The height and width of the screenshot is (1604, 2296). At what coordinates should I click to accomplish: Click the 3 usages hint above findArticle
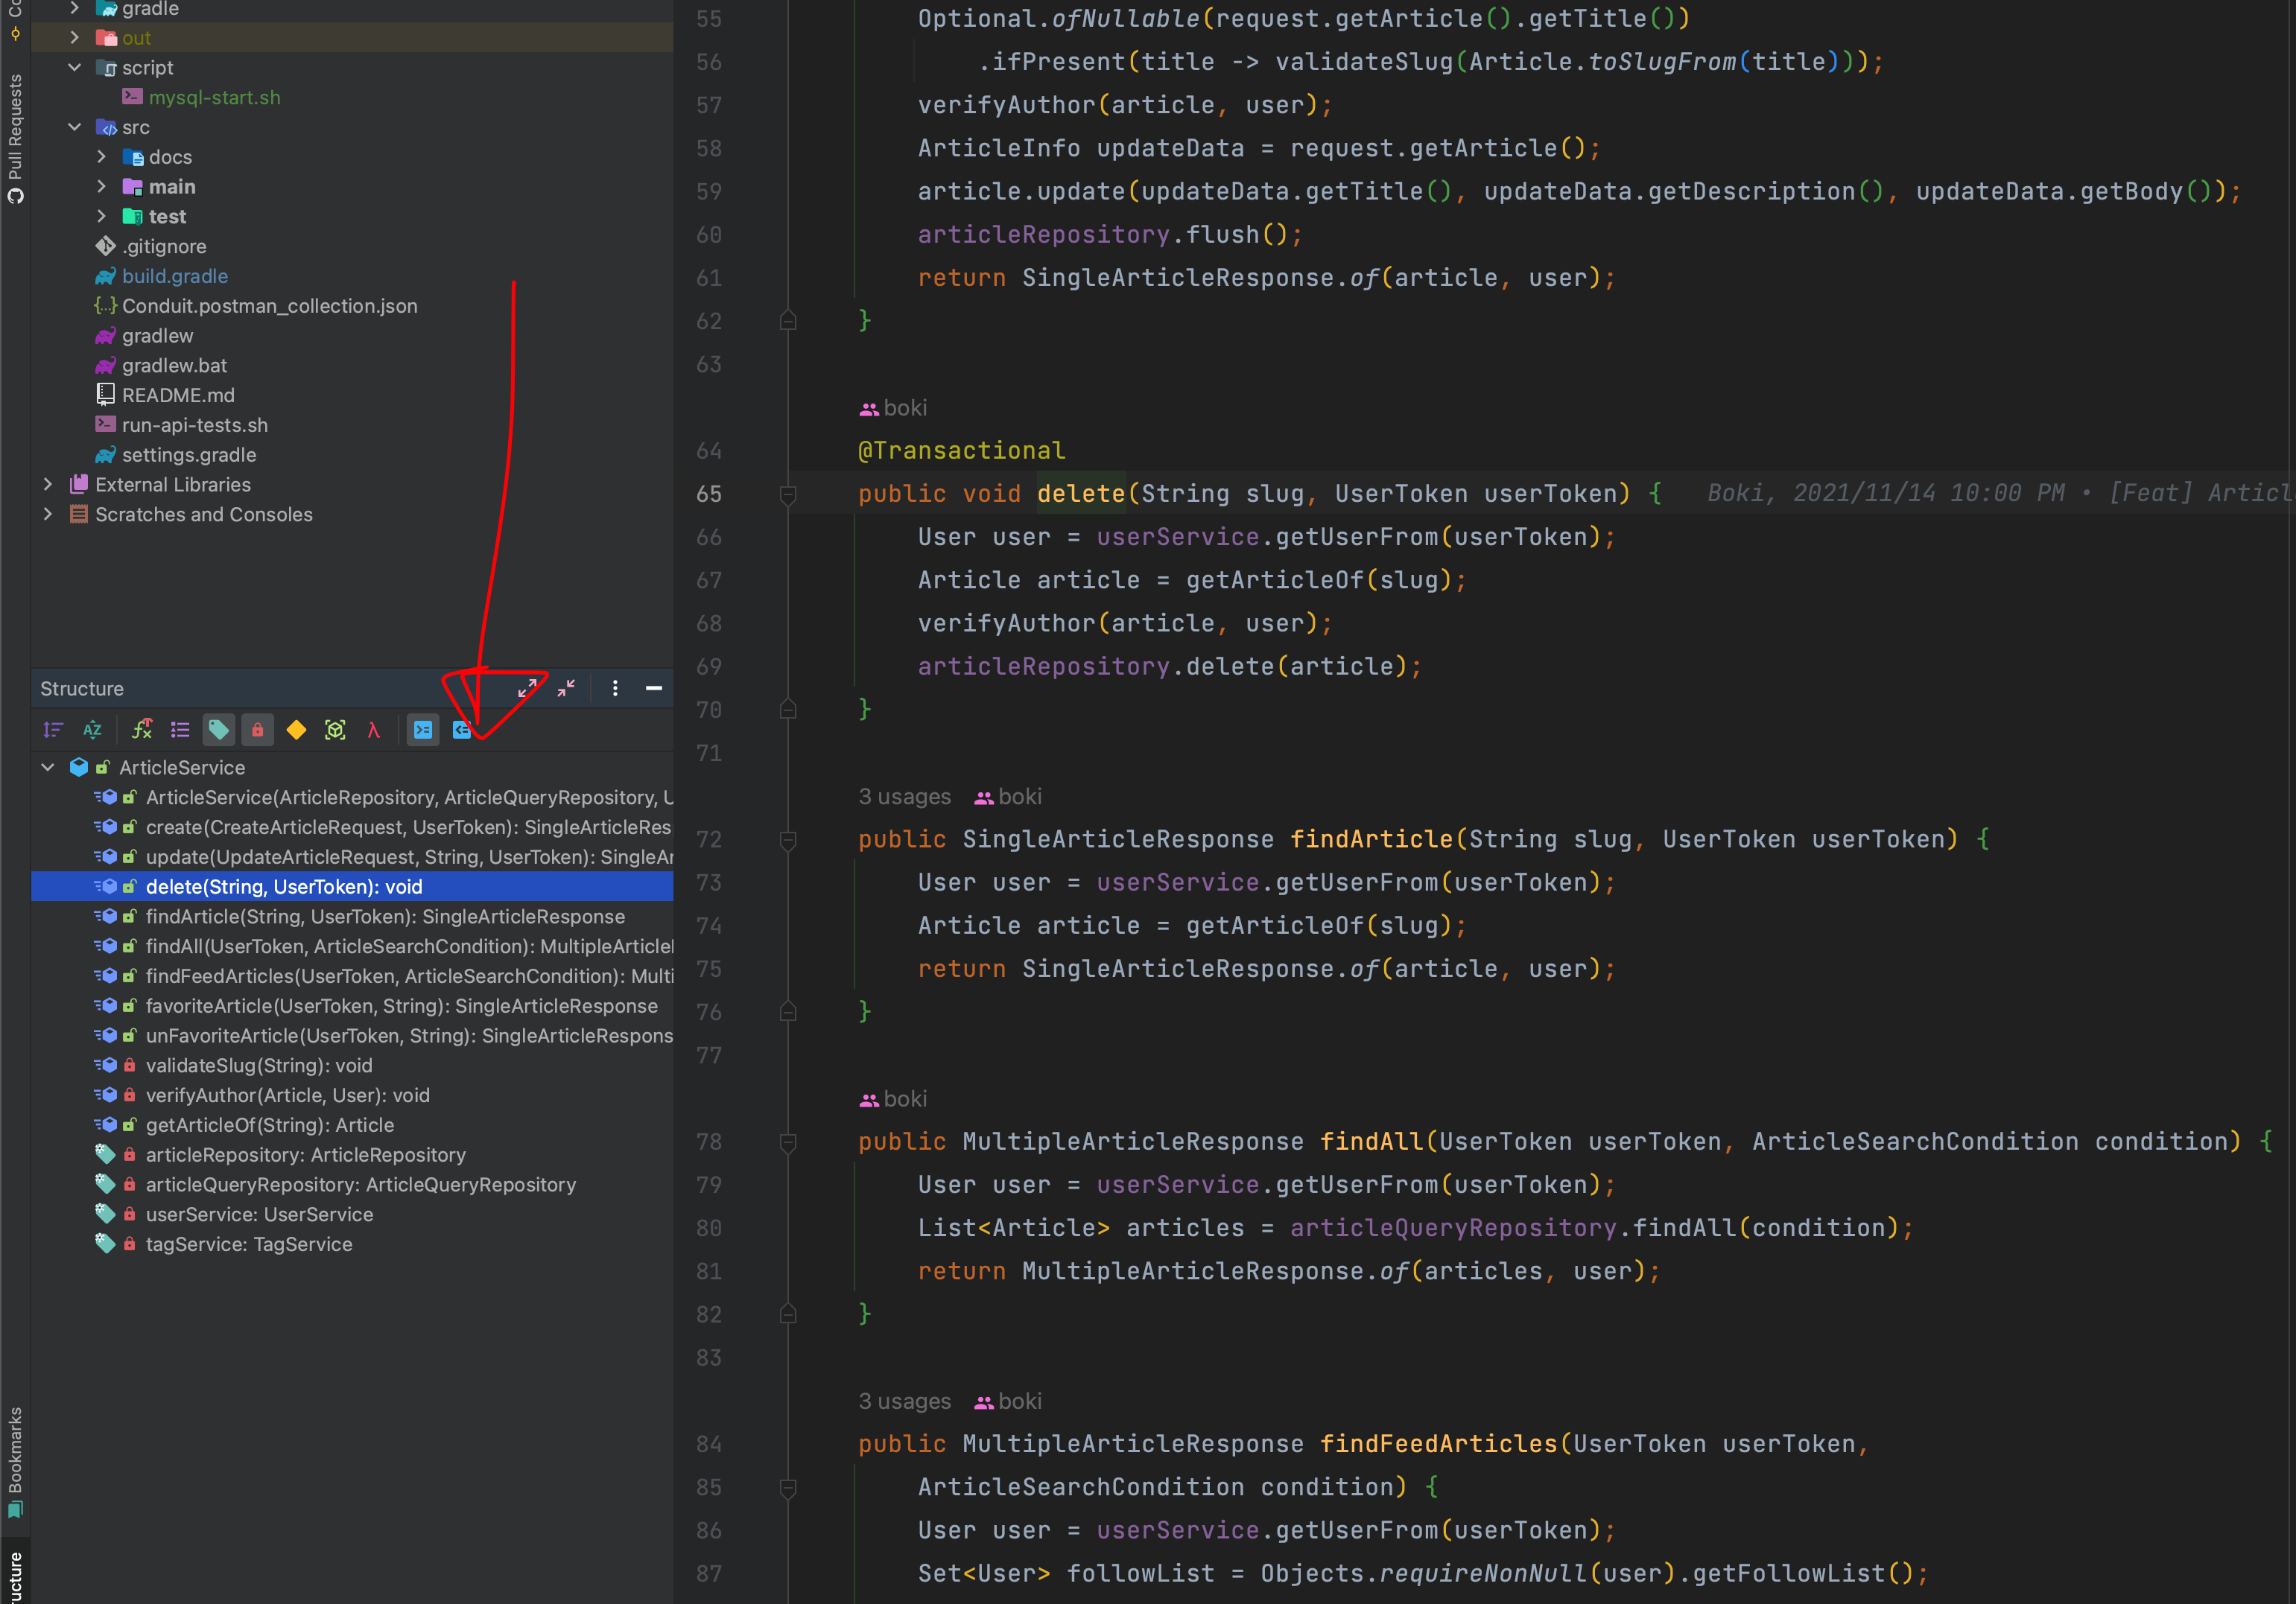tap(904, 797)
